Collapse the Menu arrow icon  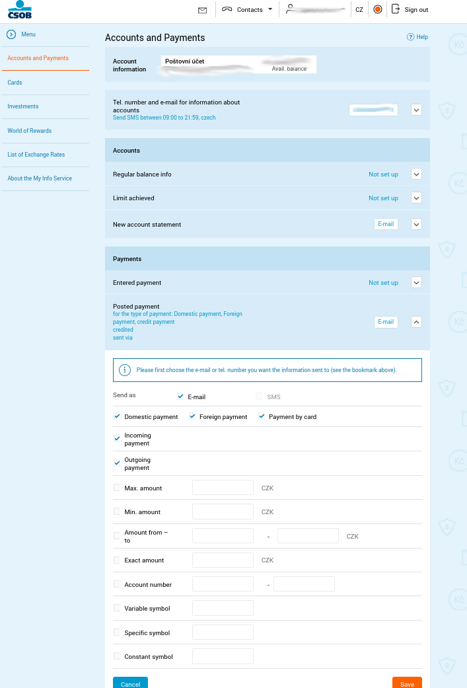click(11, 34)
